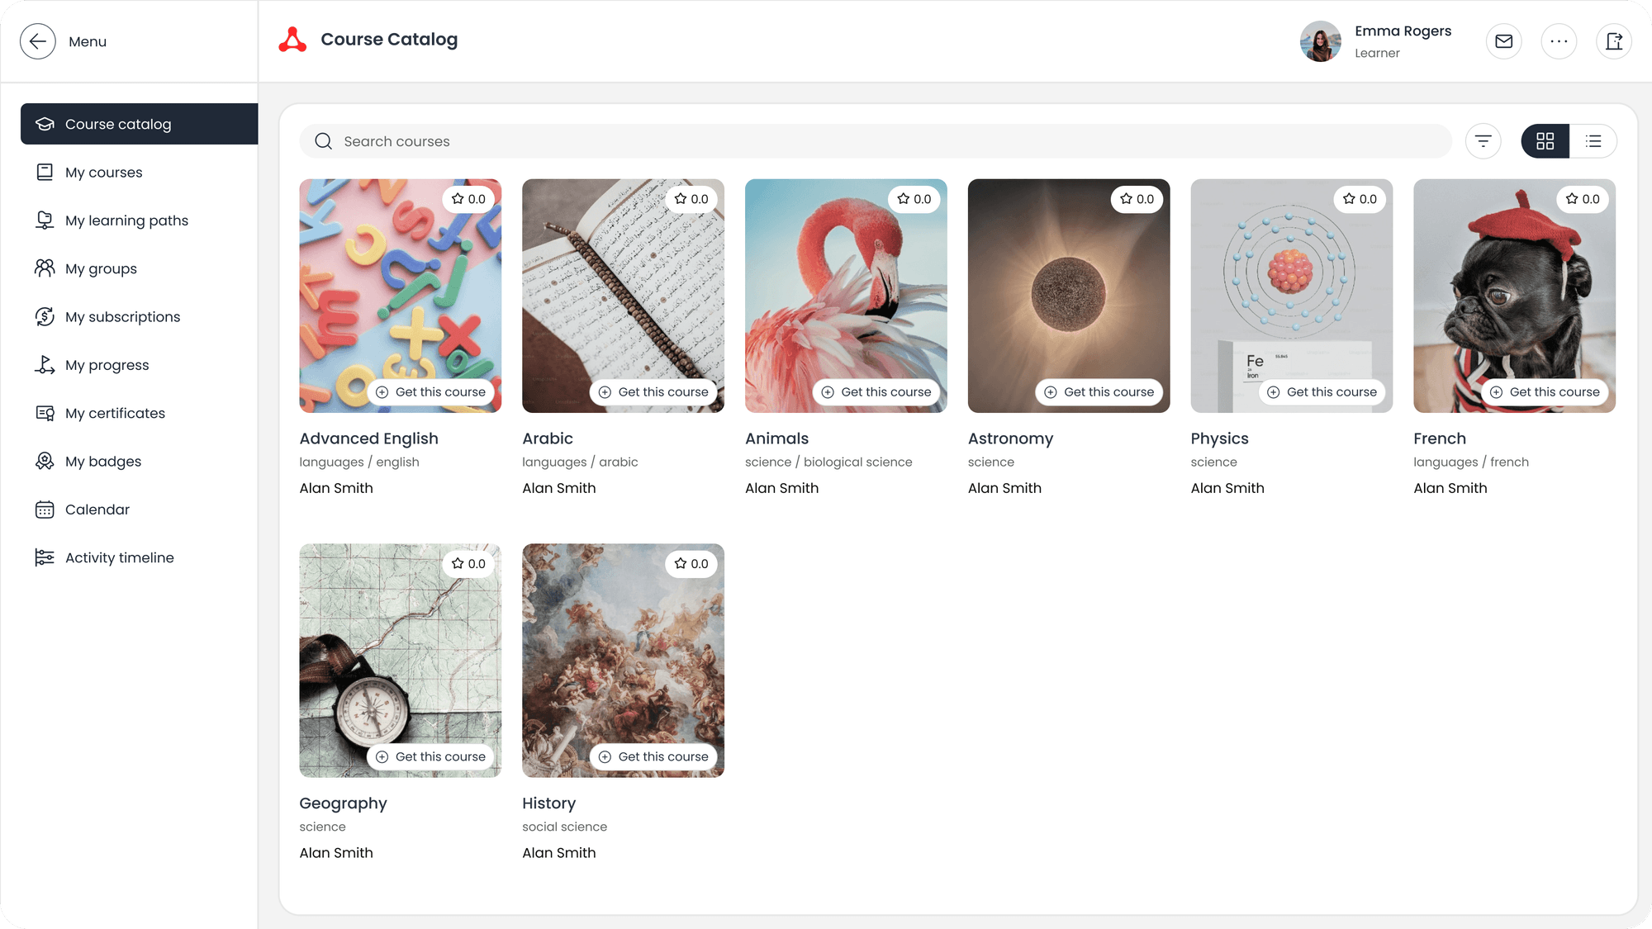
Task: Open Emma Rogers profile avatar
Action: coord(1321,40)
